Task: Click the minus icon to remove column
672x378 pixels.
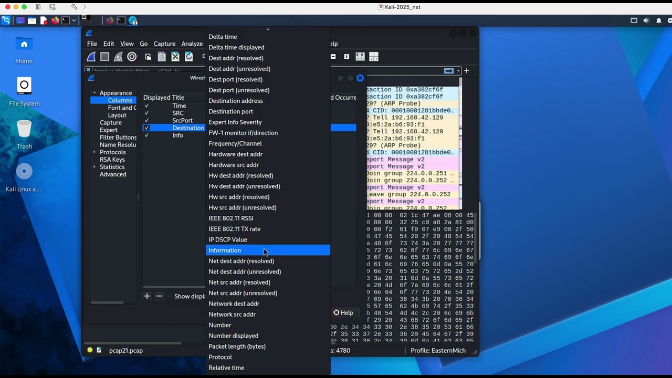Action: point(159,296)
